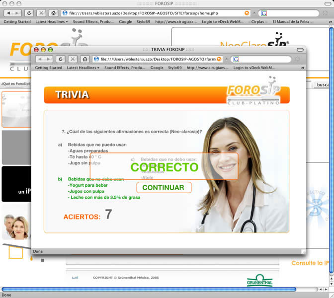Open Getting Started bookmark in TRIVIA window
Image resolution: width=334 pixels, height=298 pixels.
(x=49, y=68)
